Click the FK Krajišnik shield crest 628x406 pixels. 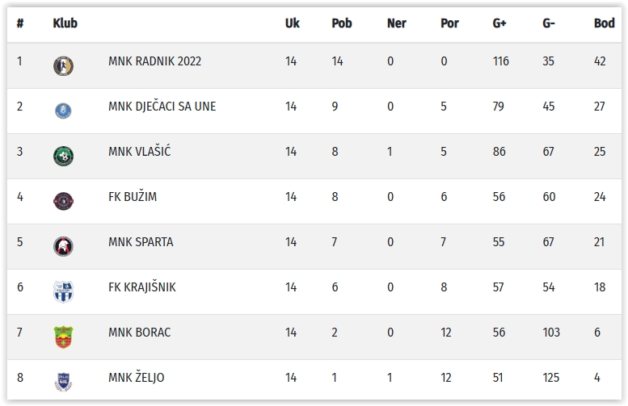point(63,291)
